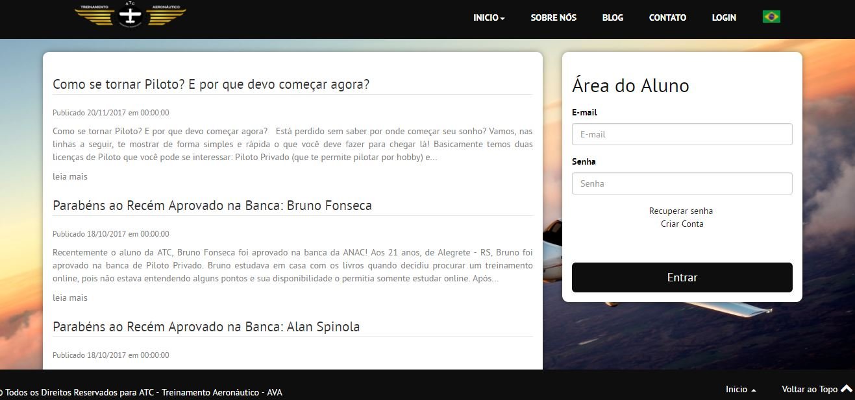This screenshot has width=855, height=400.
Task: Navigate to CONTATO in the navbar
Action: pos(667,18)
